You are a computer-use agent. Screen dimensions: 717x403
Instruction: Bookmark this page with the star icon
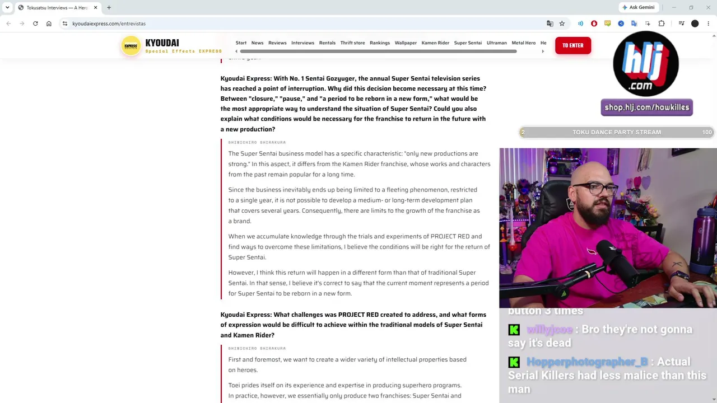[562, 24]
